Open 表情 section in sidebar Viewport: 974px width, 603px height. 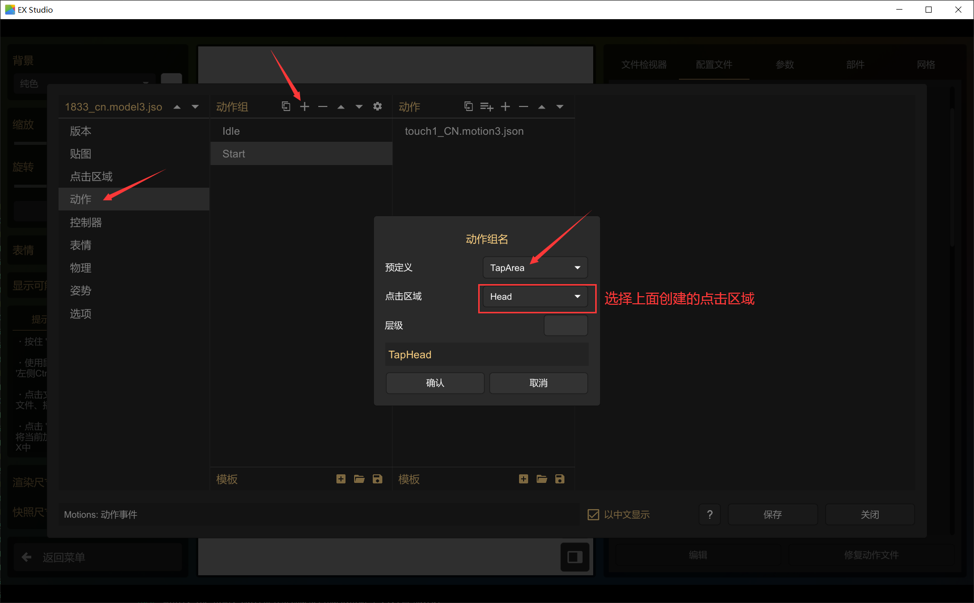click(x=134, y=245)
